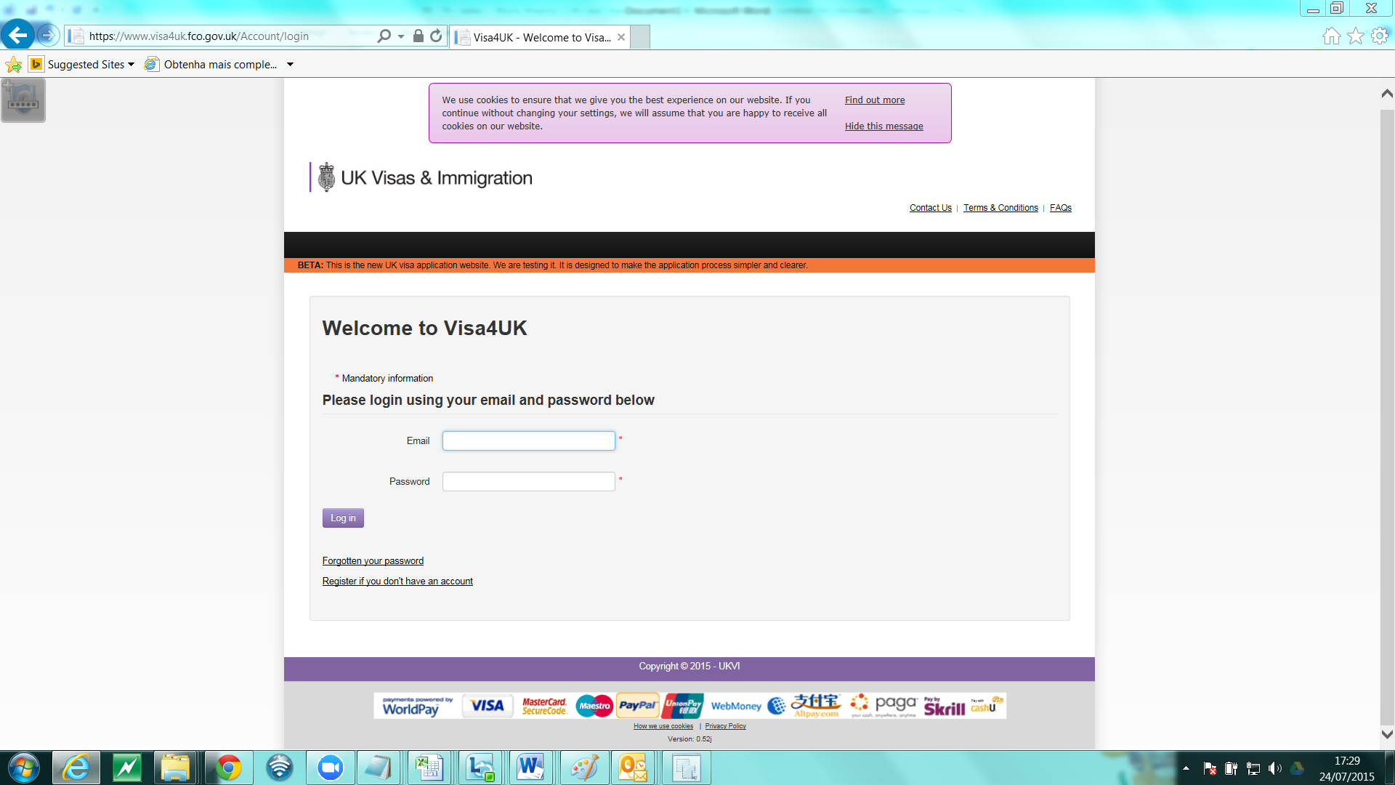Click the Register if you don't have an account link
The height and width of the screenshot is (785, 1395).
pos(397,580)
